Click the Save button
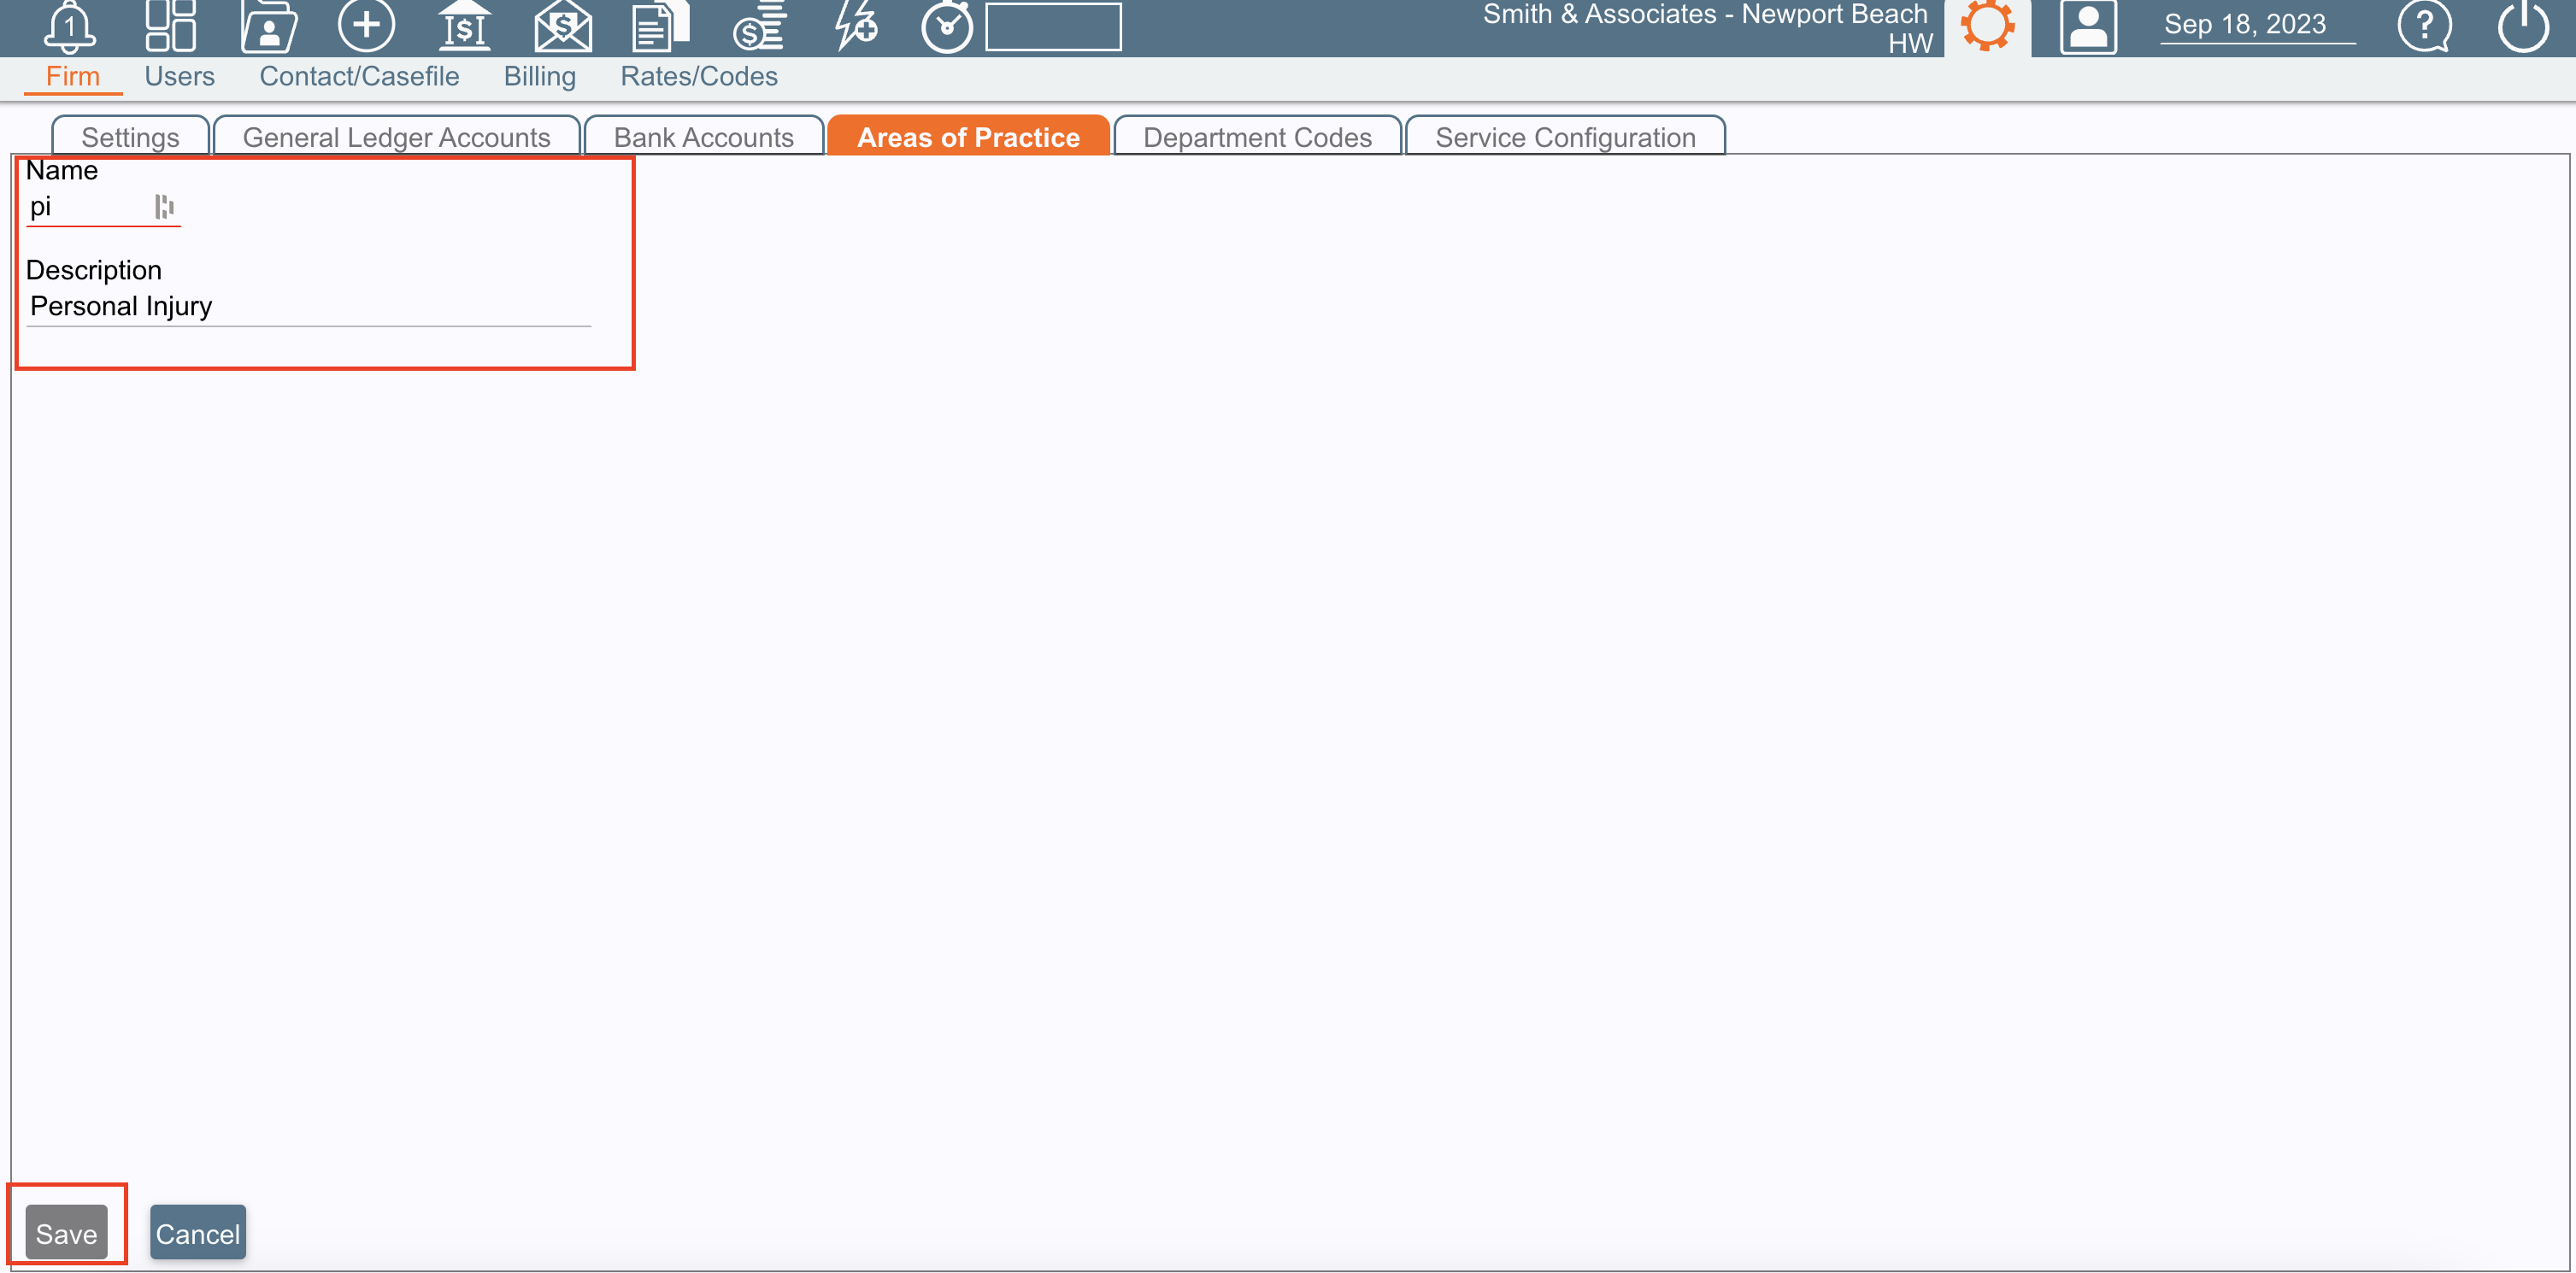The width and height of the screenshot is (2576, 1273). click(66, 1233)
